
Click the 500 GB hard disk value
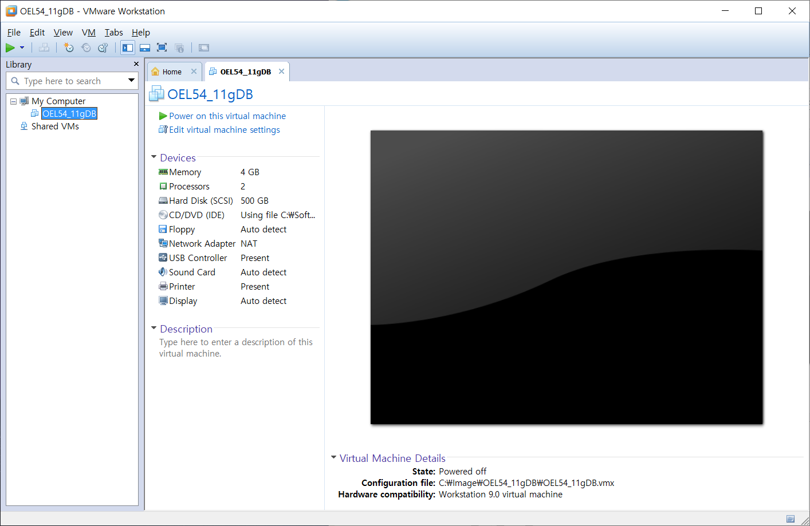click(254, 201)
